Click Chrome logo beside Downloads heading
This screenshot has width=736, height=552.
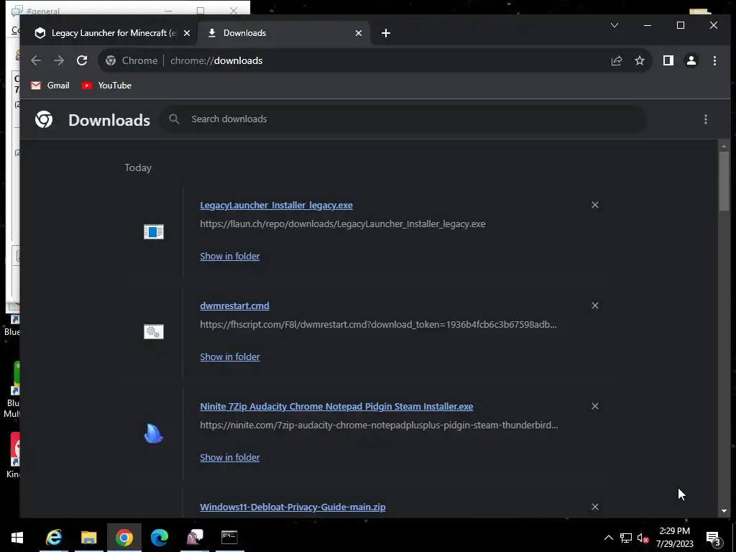coord(44,119)
